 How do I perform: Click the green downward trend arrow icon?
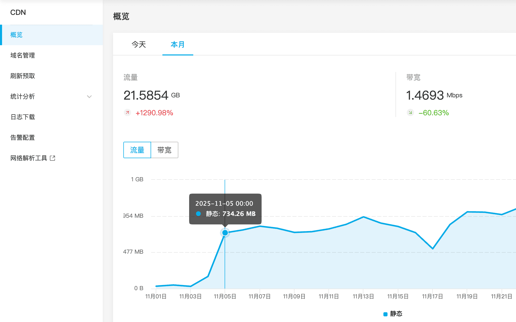410,113
